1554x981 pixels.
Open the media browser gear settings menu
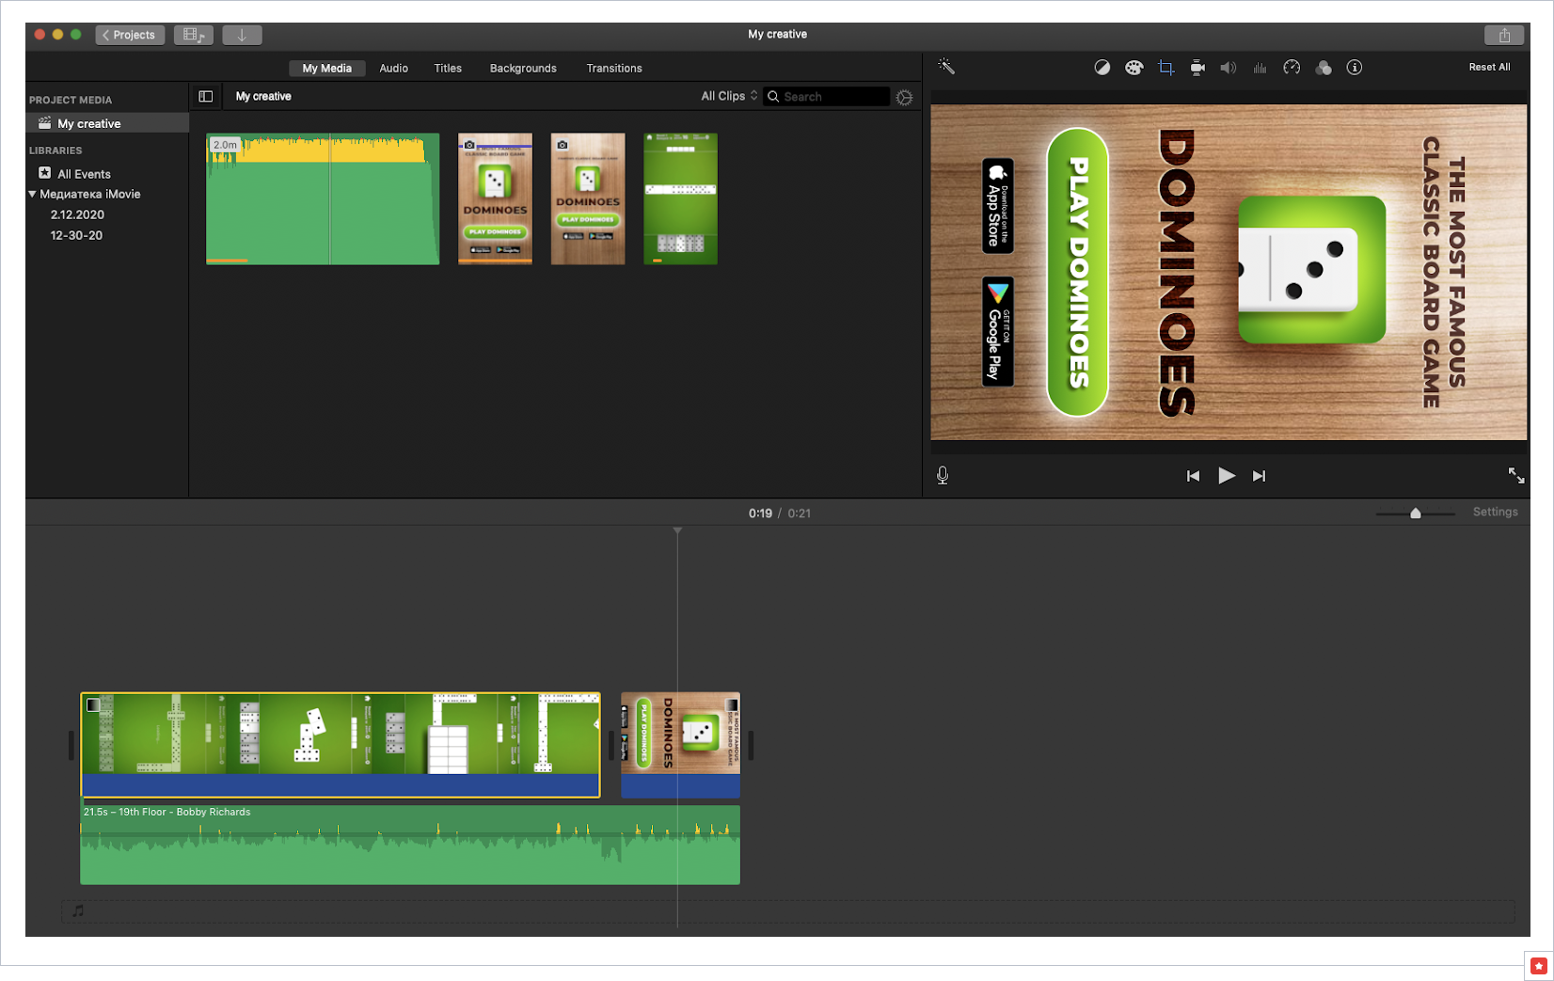point(904,97)
